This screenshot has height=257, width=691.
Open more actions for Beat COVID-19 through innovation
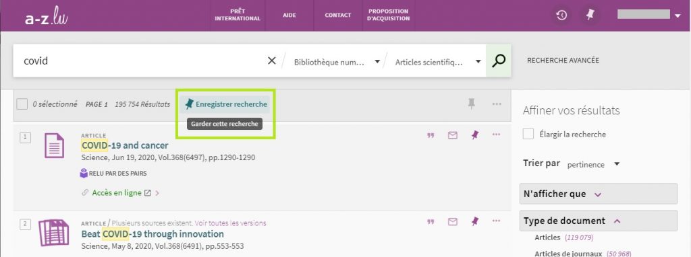pyautogui.click(x=496, y=221)
